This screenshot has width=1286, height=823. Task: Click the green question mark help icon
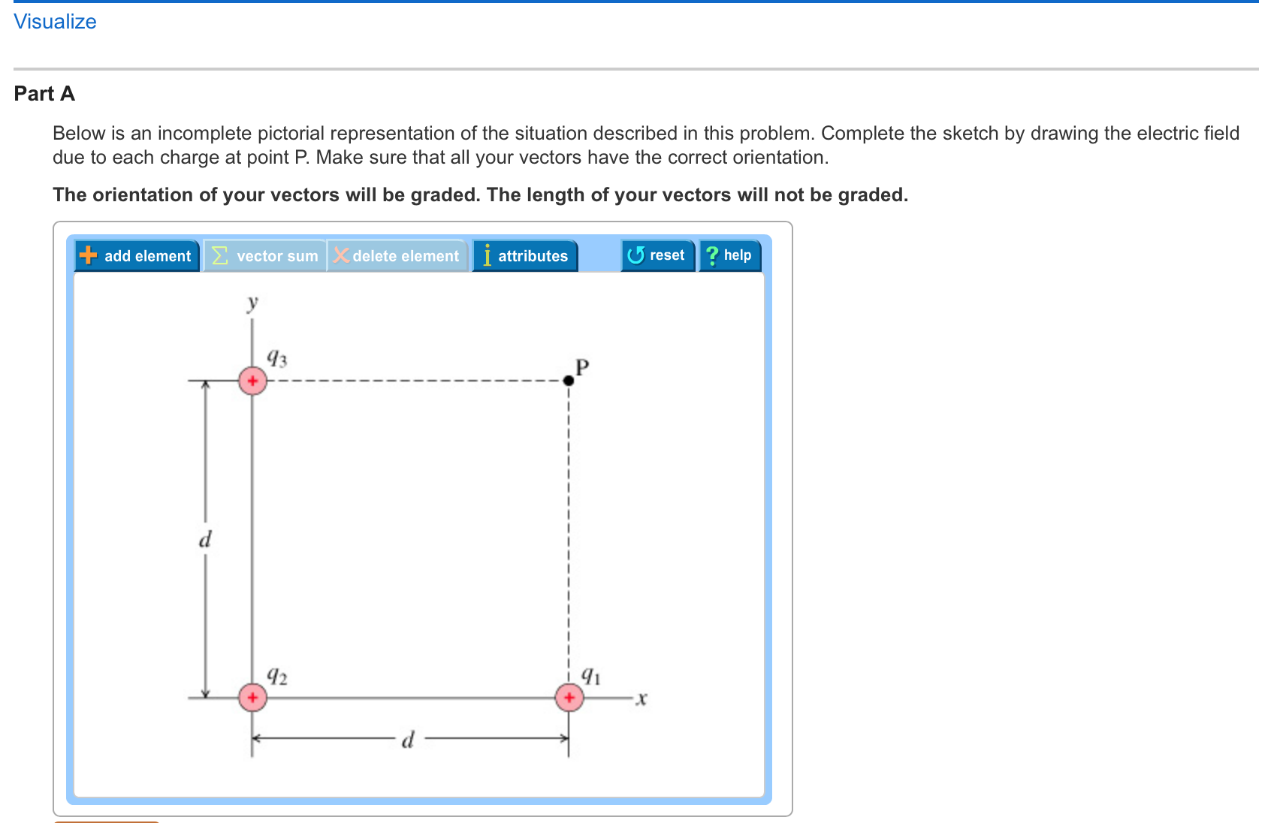coord(712,255)
